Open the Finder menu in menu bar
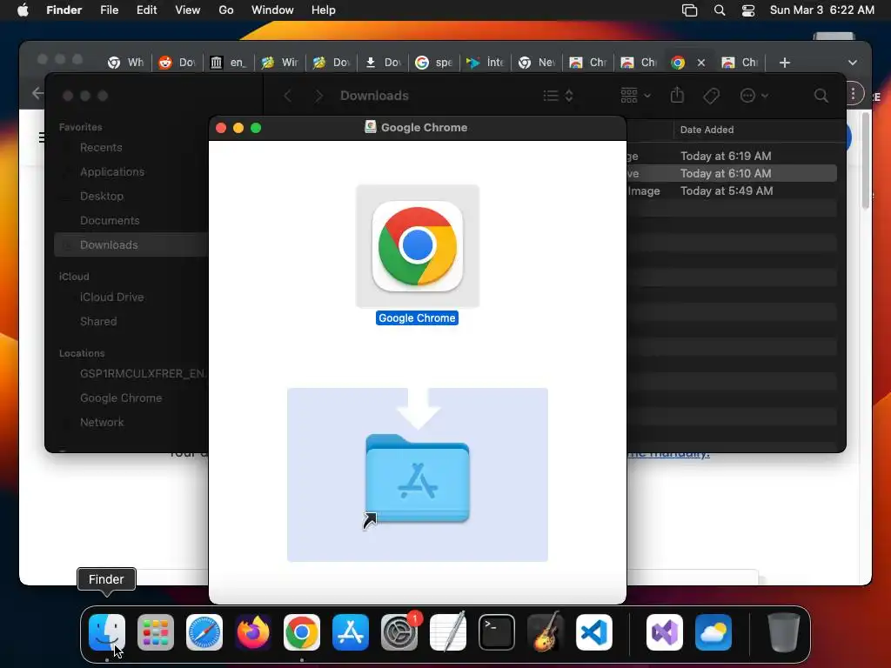891x668 pixels. click(x=64, y=10)
